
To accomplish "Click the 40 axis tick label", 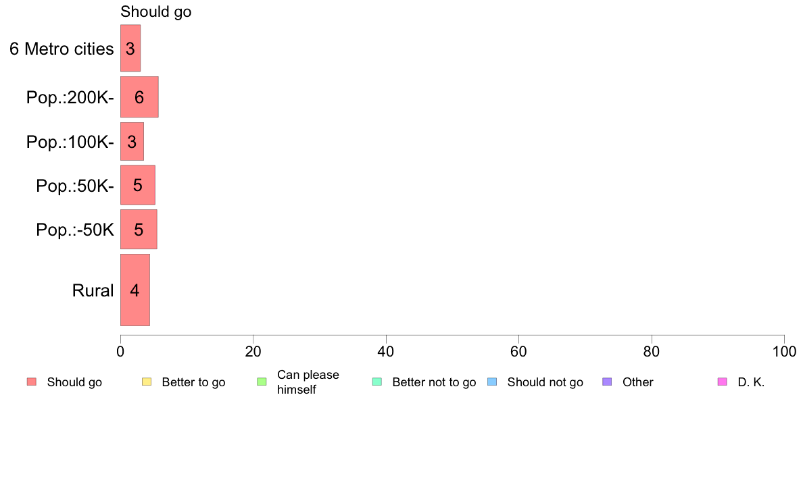I will click(x=386, y=352).
